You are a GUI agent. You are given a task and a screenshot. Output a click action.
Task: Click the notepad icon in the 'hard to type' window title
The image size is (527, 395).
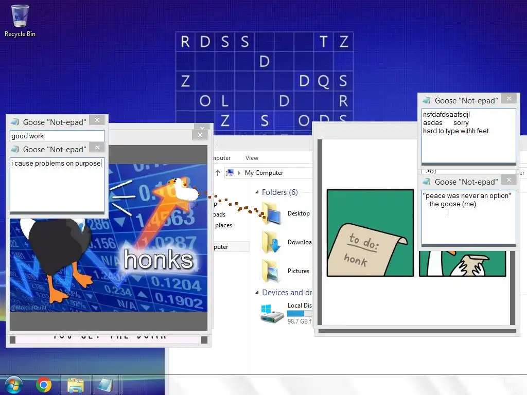click(427, 100)
